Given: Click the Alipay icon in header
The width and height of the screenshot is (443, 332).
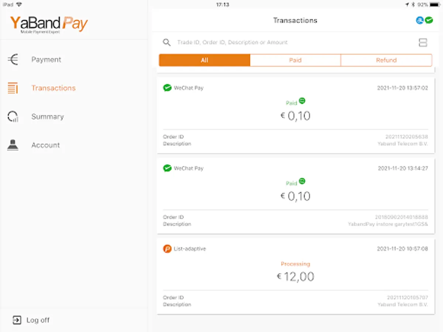Looking at the screenshot, I should tap(420, 21).
